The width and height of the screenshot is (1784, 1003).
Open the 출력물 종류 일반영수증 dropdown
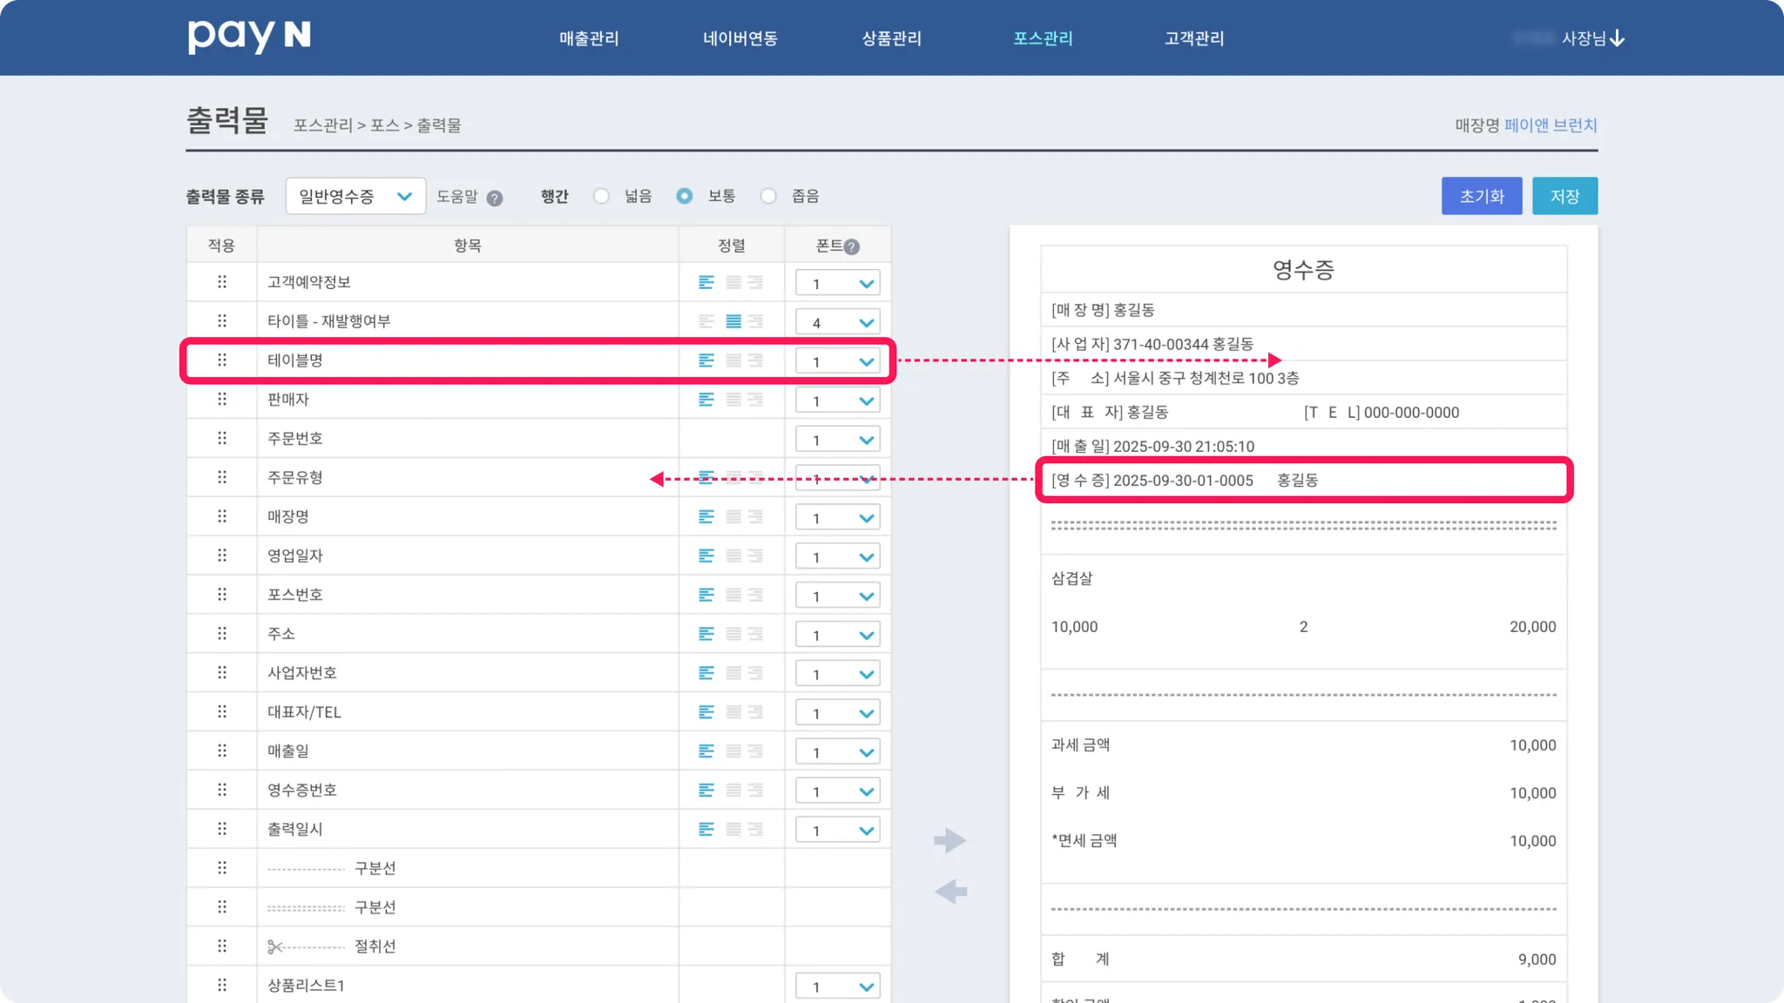pyautogui.click(x=355, y=196)
